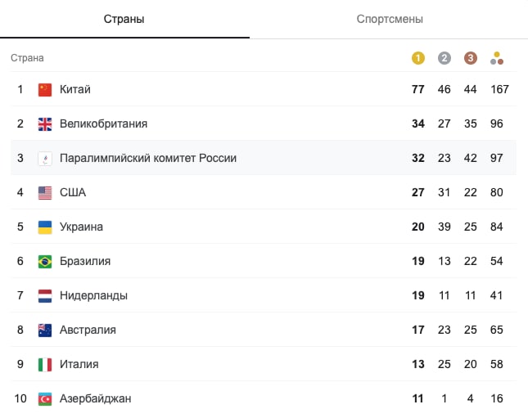
Task: Select the Страны tab
Action: (124, 19)
